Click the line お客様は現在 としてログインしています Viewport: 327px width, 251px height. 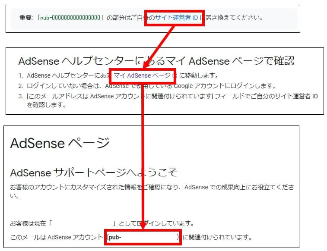tap(102, 223)
